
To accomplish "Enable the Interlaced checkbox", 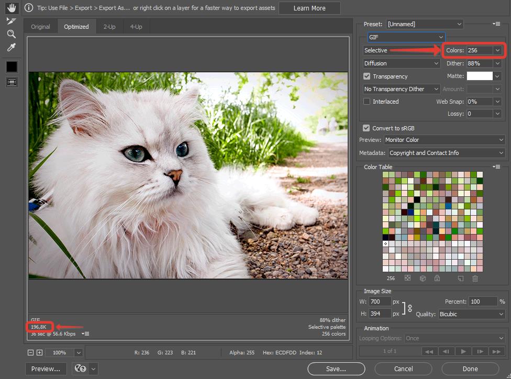I will [x=367, y=102].
